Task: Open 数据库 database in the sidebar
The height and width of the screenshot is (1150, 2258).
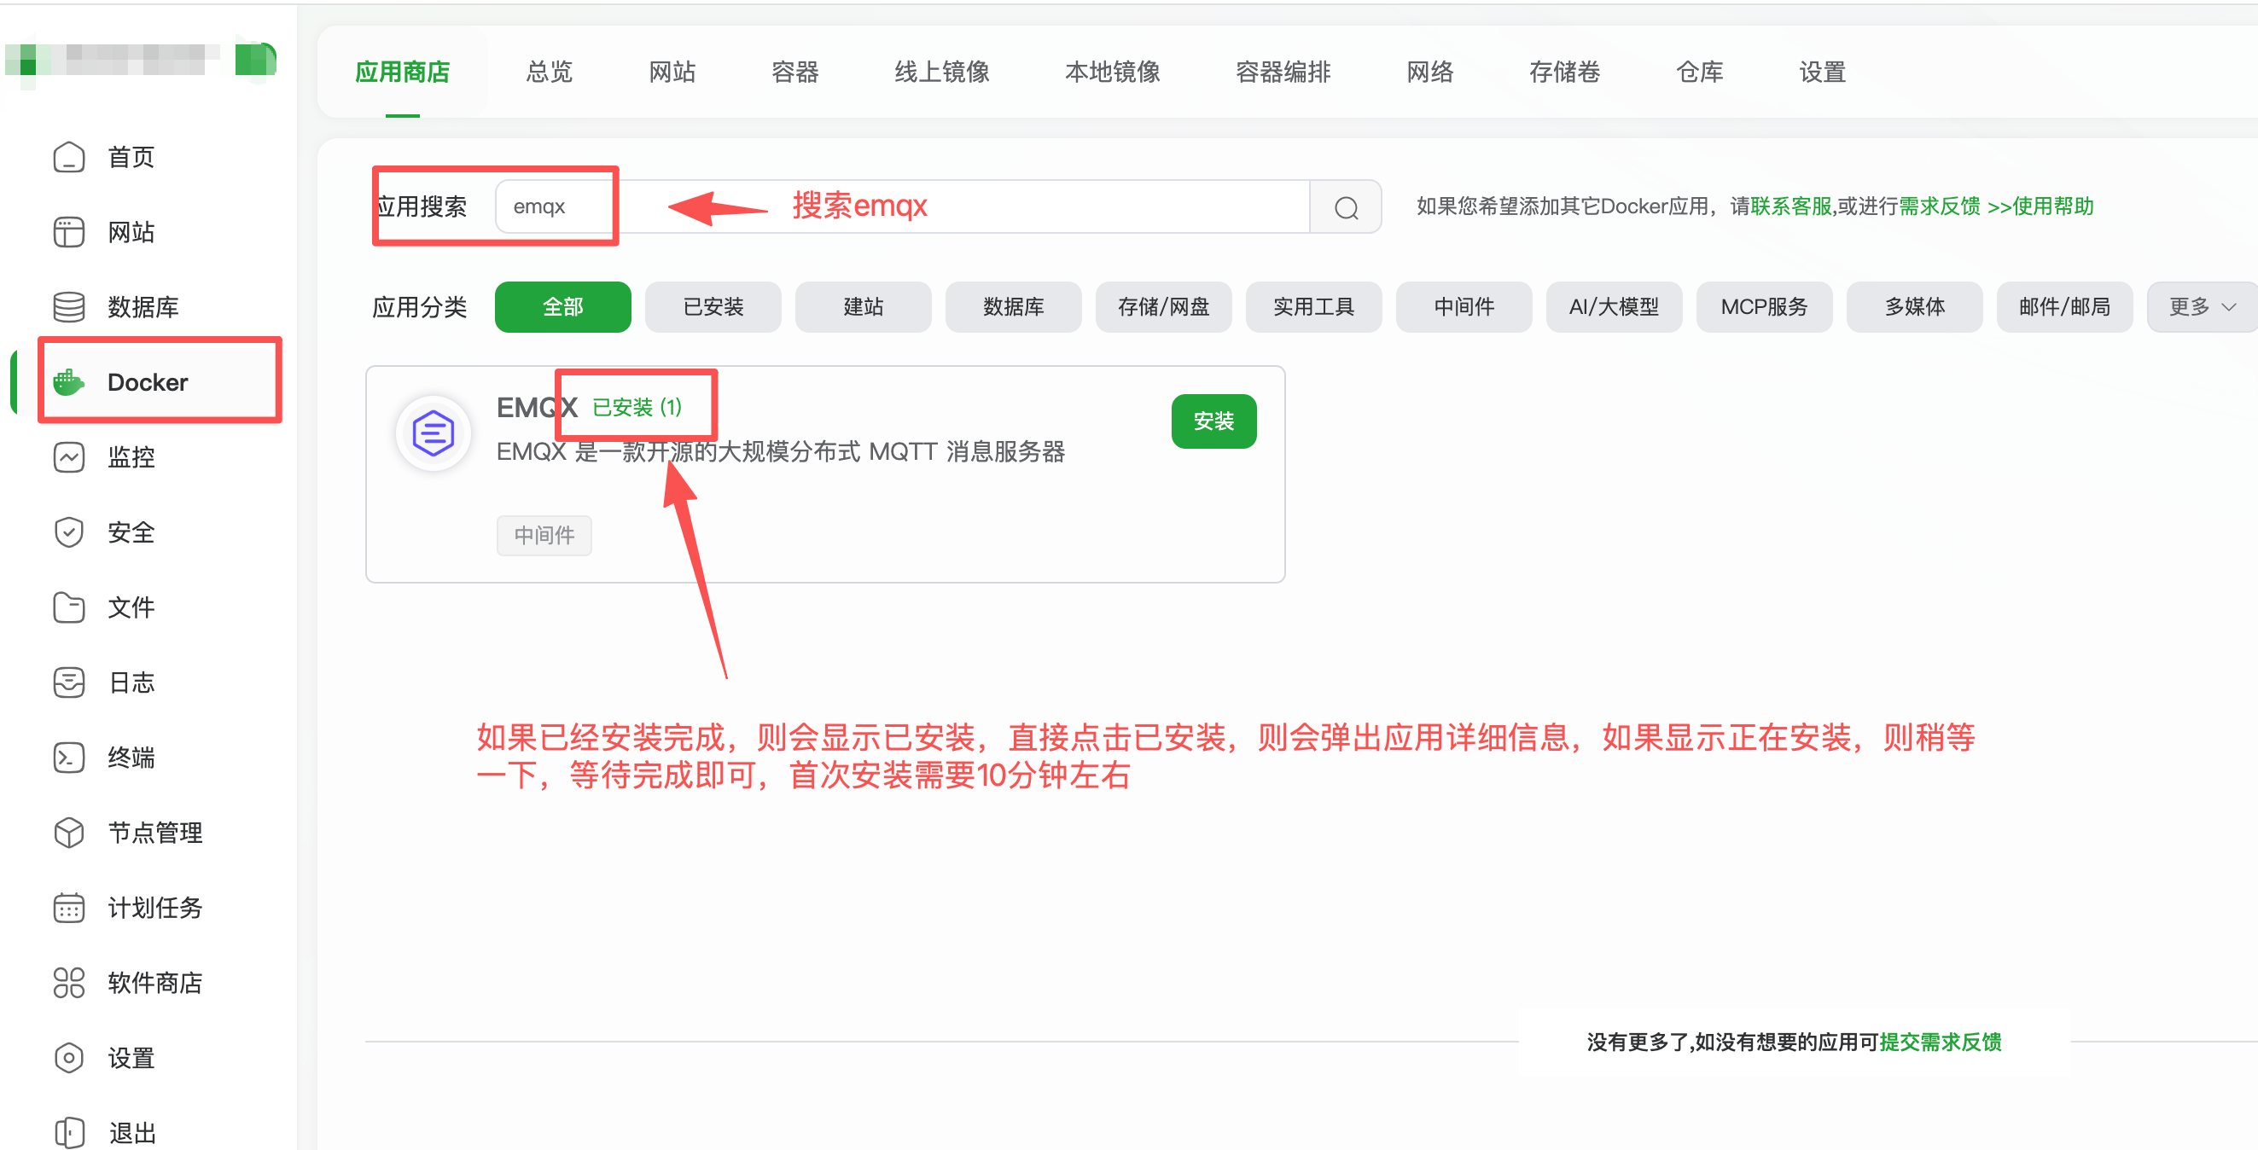Action: coord(142,307)
